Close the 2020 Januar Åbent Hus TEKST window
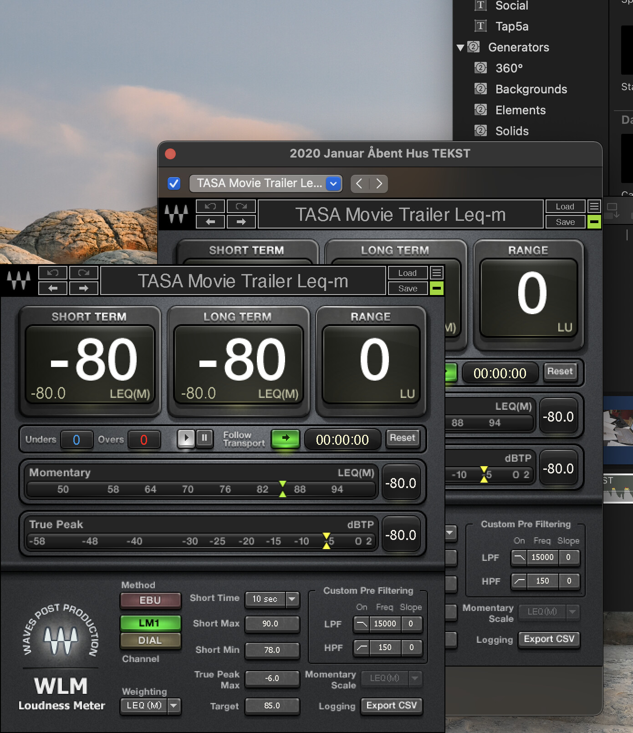 coord(170,154)
